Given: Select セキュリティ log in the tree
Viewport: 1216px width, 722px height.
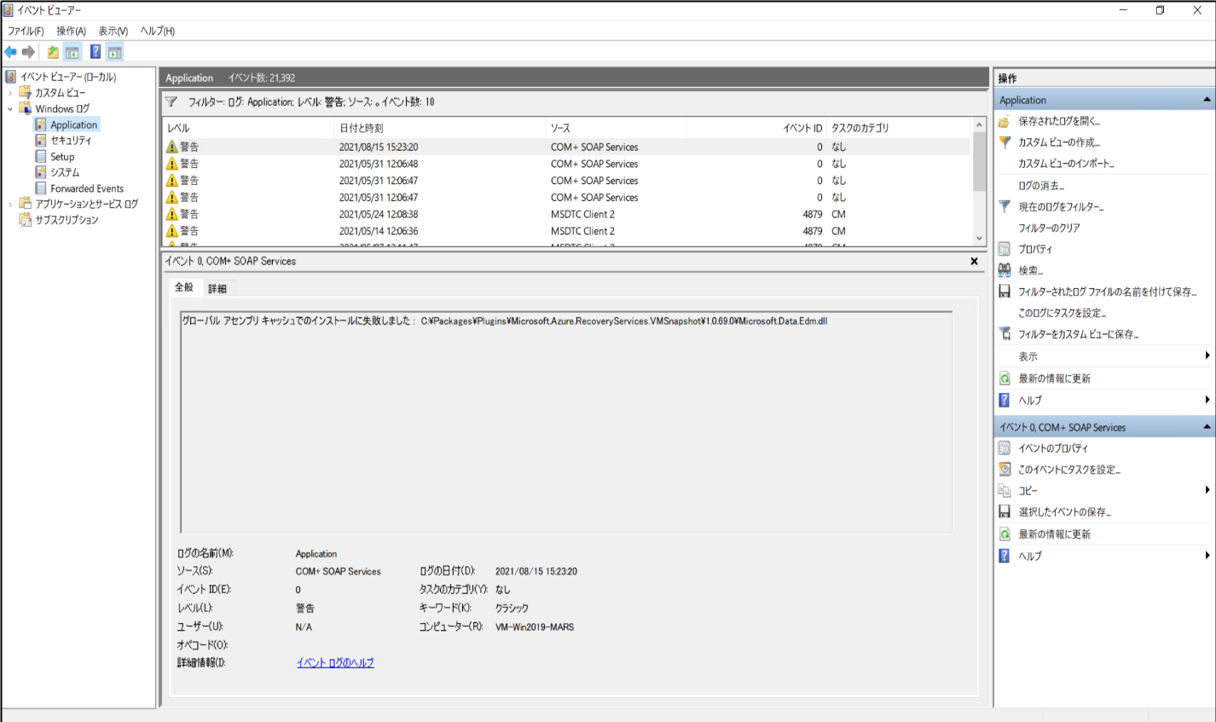Looking at the screenshot, I should pyautogui.click(x=71, y=141).
